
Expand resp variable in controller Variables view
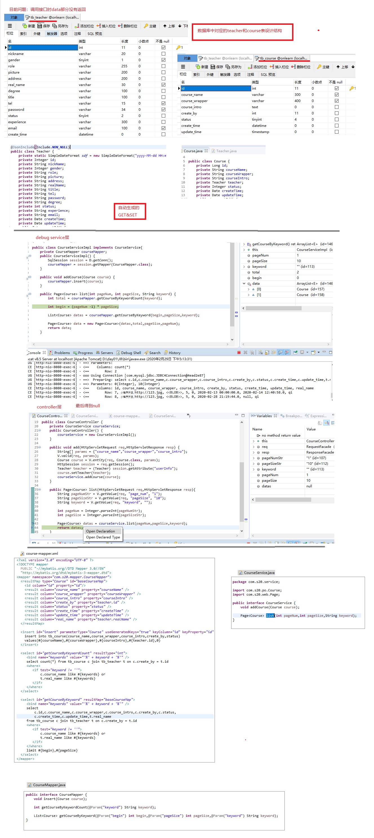(253, 452)
